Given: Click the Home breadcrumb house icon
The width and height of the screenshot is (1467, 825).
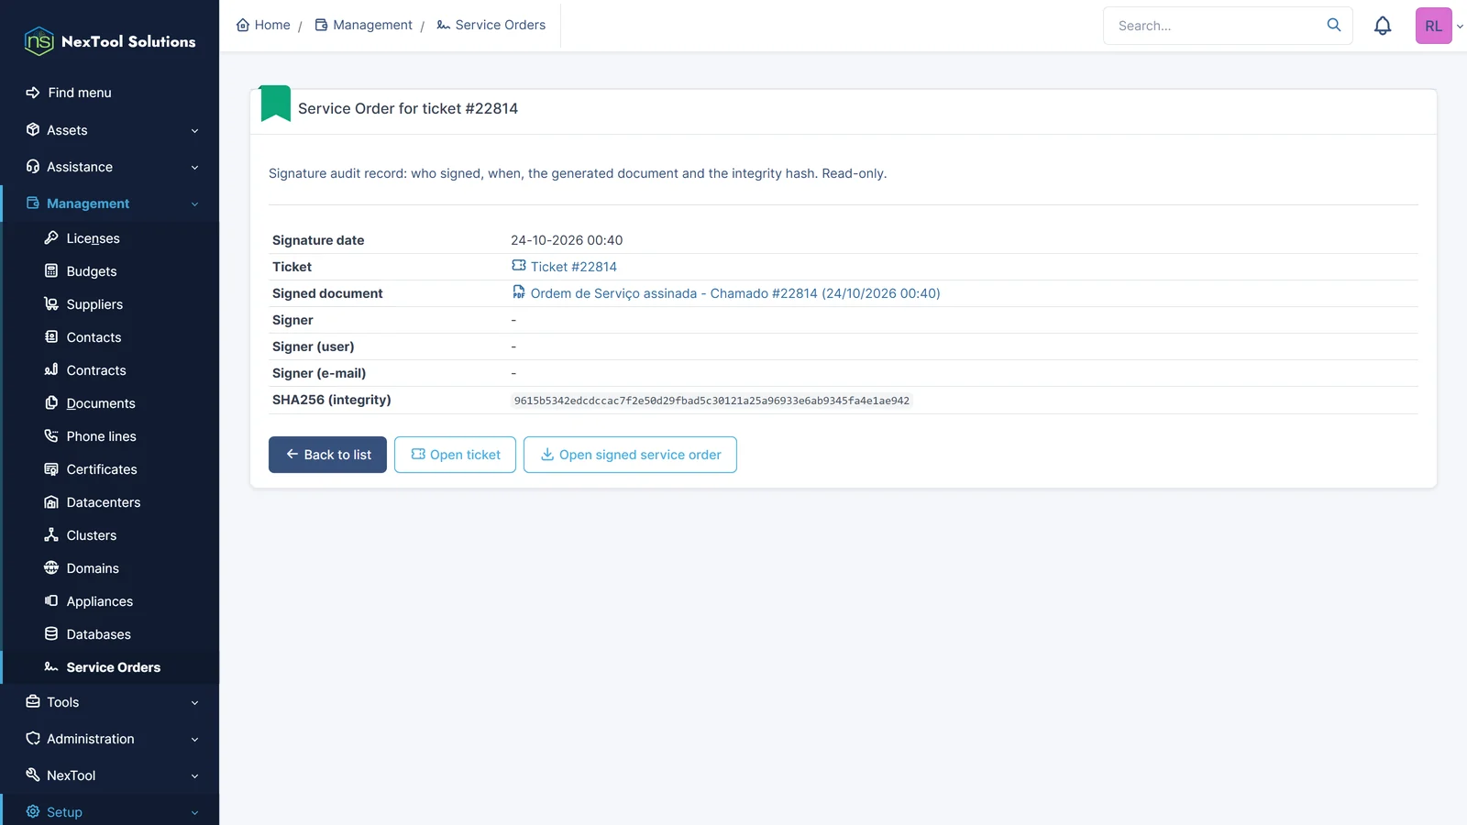Looking at the screenshot, I should (x=243, y=25).
